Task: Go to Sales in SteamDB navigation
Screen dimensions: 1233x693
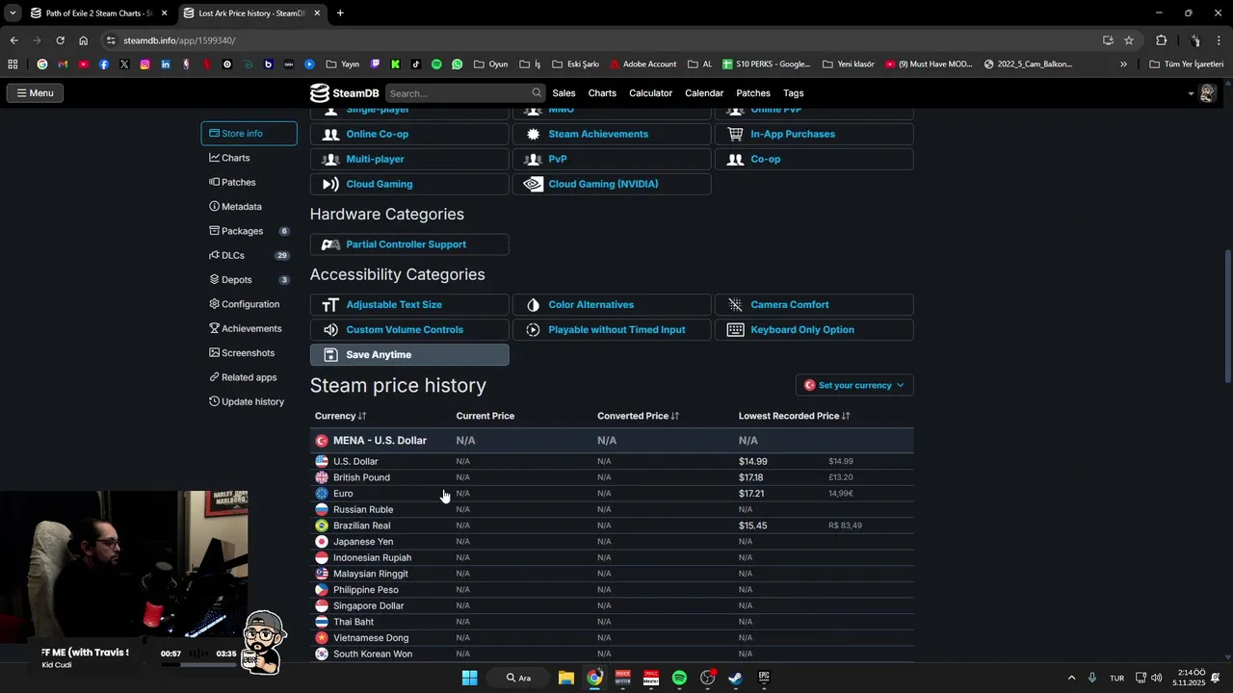Action: [564, 93]
